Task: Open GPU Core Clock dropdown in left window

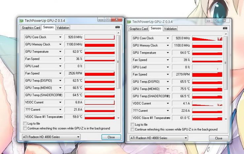Action: point(60,37)
